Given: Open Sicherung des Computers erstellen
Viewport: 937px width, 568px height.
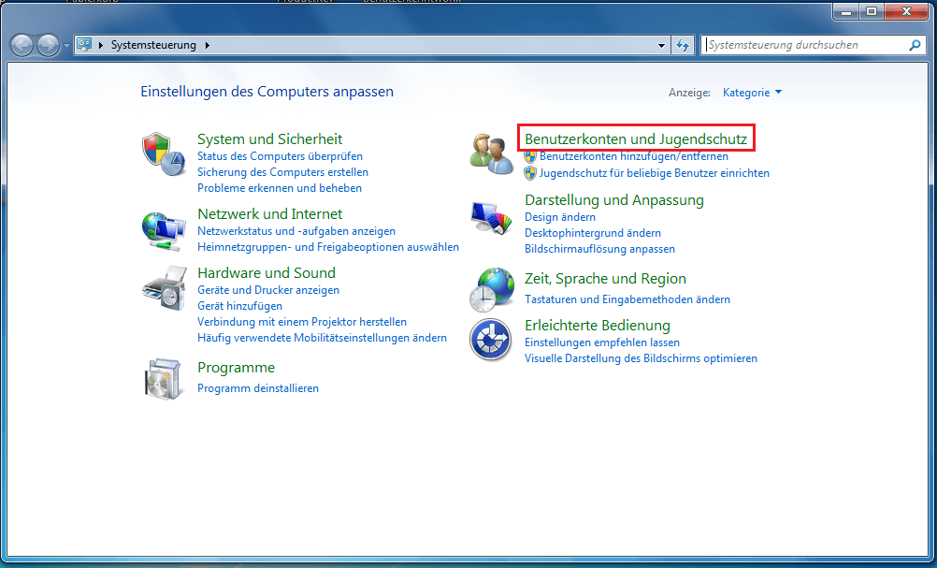Looking at the screenshot, I should point(282,172).
